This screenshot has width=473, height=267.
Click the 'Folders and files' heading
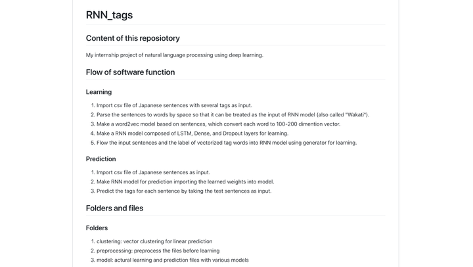click(x=114, y=208)
